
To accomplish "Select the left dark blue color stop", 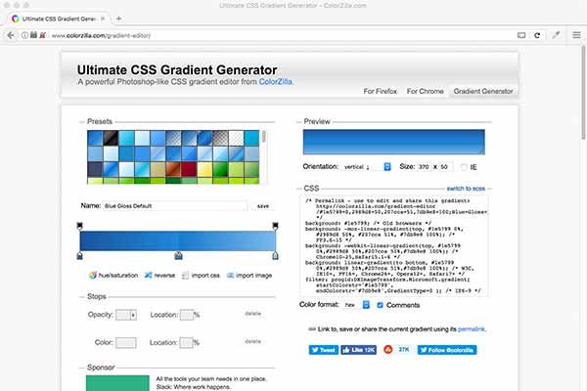I will click(80, 255).
